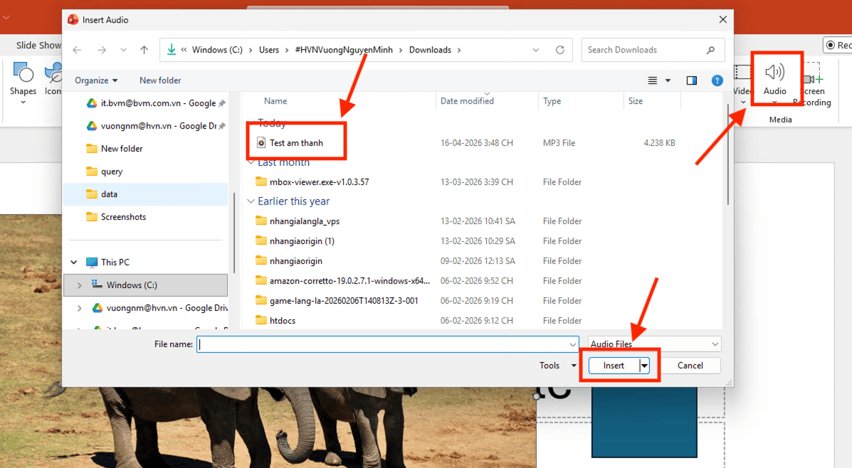Click the Cancel button
This screenshot has height=468, width=852.
click(690, 366)
